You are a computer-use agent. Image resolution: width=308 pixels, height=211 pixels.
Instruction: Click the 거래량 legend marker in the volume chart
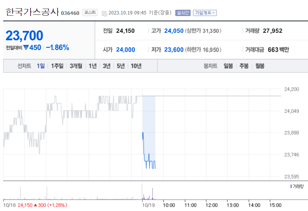pos(291,186)
